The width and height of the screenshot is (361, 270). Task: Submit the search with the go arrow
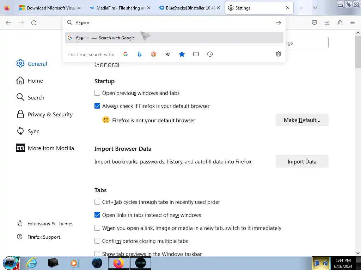279,23
